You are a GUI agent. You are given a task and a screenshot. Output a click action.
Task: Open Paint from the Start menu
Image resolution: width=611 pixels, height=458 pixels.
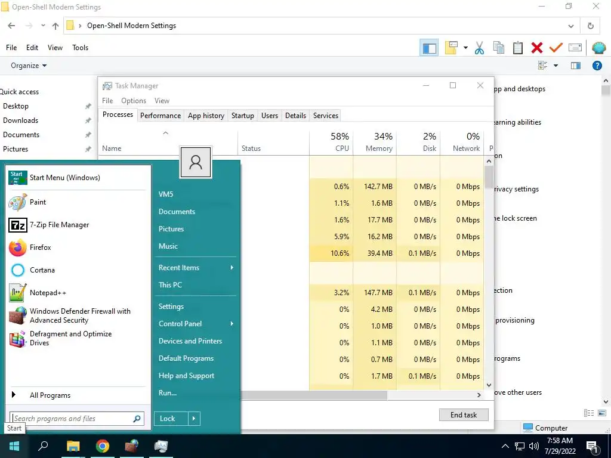(x=78, y=202)
